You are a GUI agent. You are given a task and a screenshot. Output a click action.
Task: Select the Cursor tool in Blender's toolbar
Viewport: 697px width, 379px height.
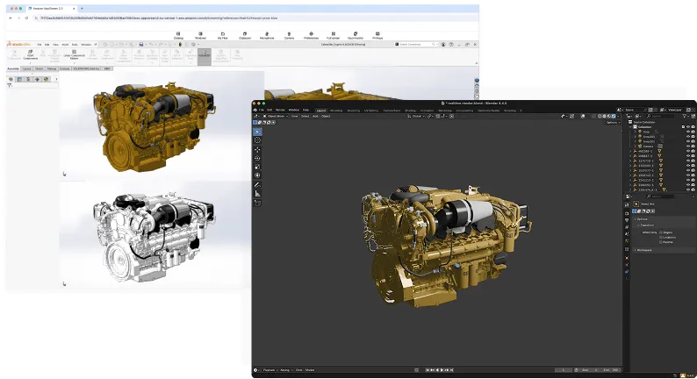(257, 140)
